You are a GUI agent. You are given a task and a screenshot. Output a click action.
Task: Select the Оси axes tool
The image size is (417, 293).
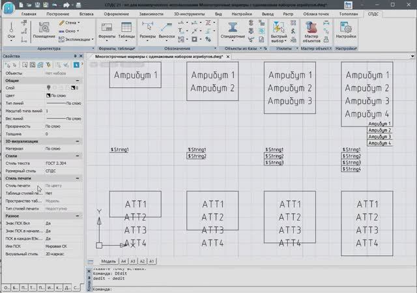pyautogui.click(x=11, y=31)
